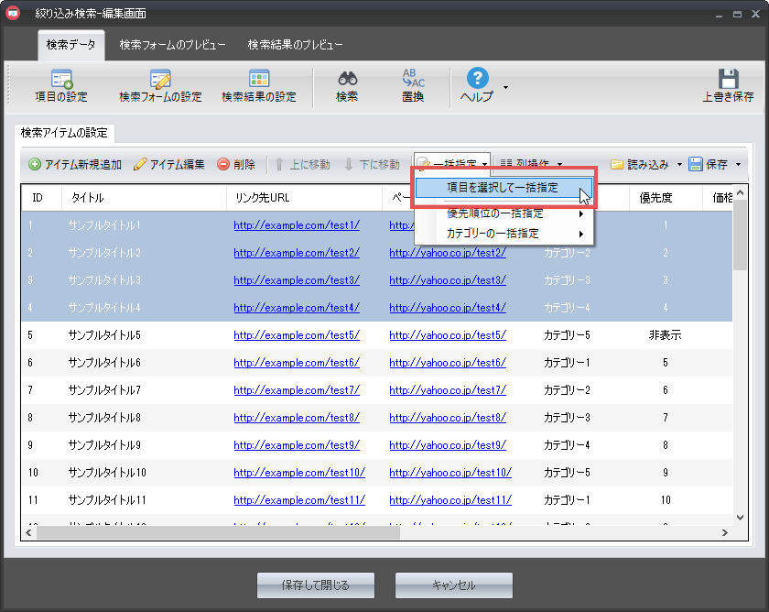Viewport: 769px width, 612px height.
Task: Expand the 保存 dropdown in item toolbar
Action: (738, 165)
